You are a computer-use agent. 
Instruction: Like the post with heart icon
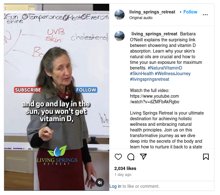(118, 157)
